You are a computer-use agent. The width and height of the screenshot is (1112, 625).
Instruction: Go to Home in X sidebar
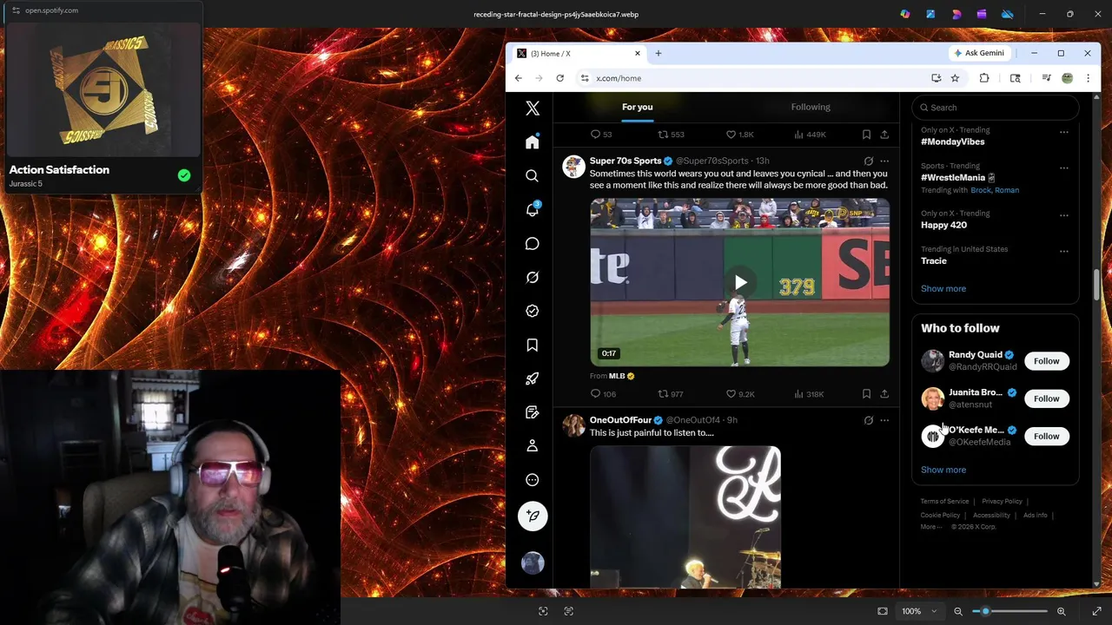(x=533, y=141)
